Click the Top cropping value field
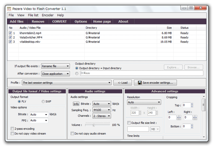The width and height of the screenshot is (214, 147). 186,105
